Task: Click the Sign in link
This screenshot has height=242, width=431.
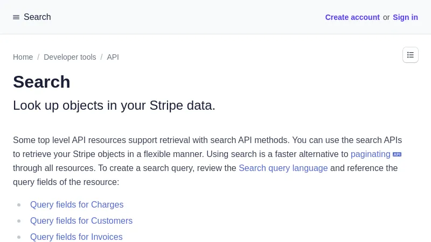Action: [405, 17]
